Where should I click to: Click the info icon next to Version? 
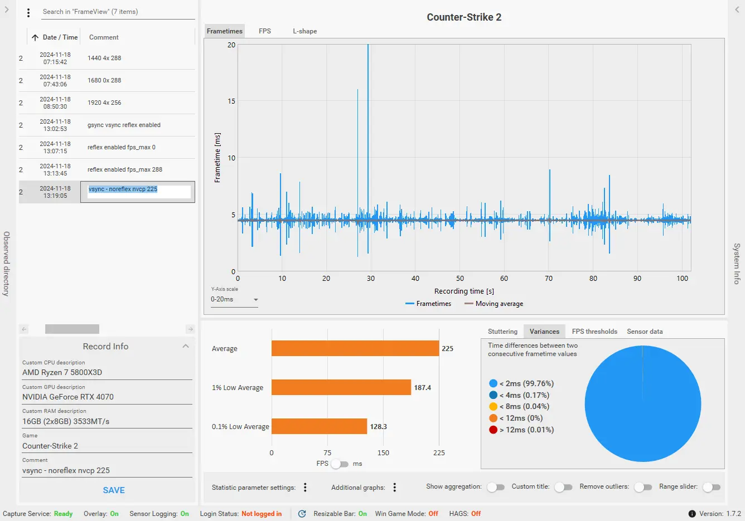(x=692, y=514)
